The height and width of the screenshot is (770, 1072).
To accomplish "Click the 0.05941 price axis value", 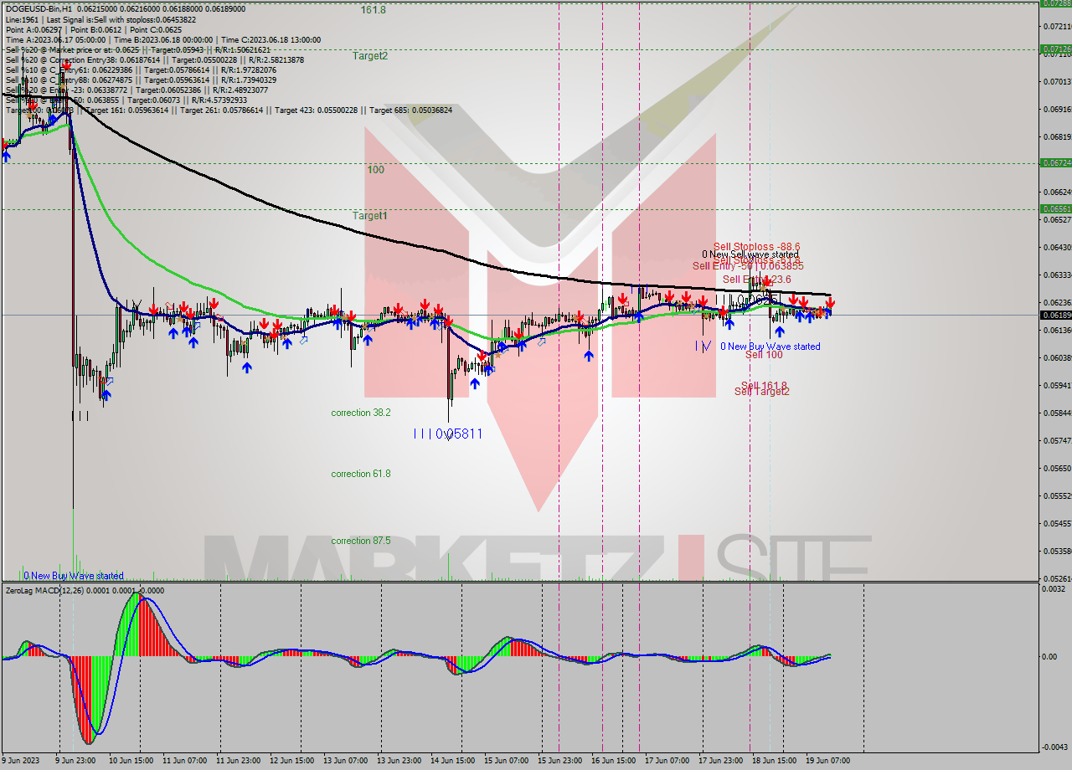I will (1056, 386).
